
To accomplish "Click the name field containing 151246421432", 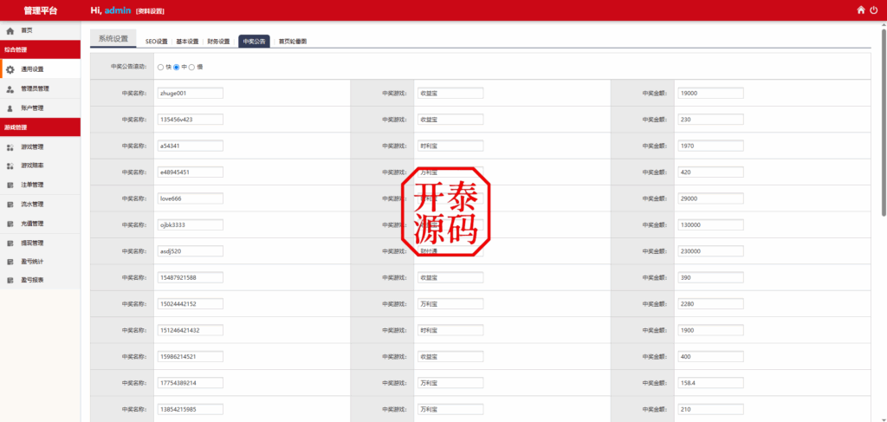I will (x=190, y=330).
